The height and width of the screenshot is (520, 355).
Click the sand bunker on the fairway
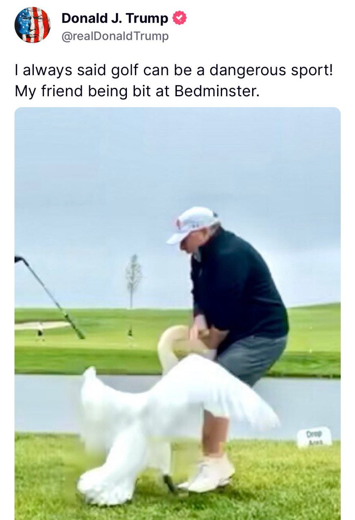pyautogui.click(x=41, y=325)
